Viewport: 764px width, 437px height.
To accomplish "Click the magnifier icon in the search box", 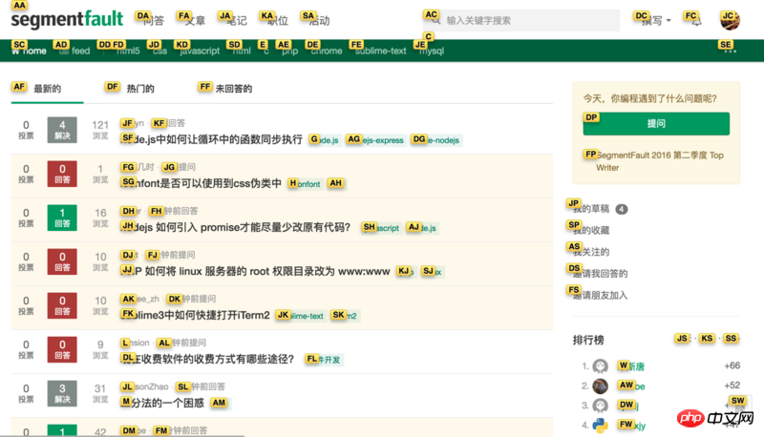I will [436, 20].
